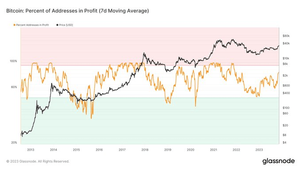Select the 2023 x-axis label
301x169 pixels.
tap(259, 150)
